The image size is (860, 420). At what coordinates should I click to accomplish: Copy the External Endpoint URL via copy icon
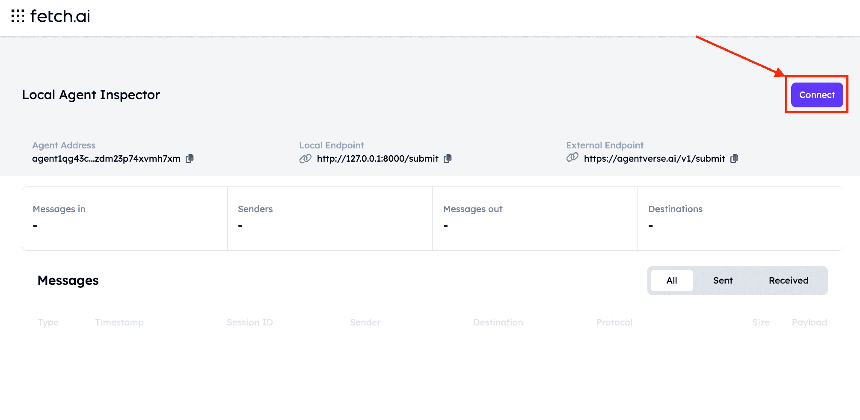click(x=734, y=158)
